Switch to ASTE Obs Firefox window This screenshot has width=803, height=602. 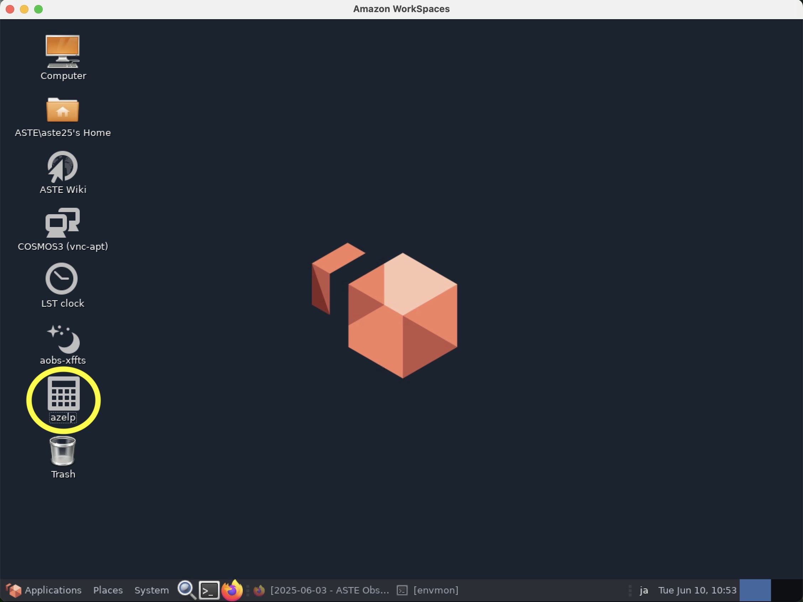coord(322,590)
